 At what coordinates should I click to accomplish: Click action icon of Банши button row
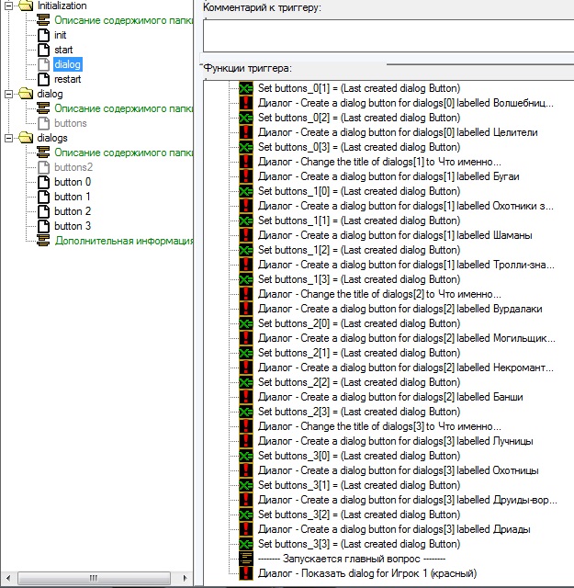[246, 397]
